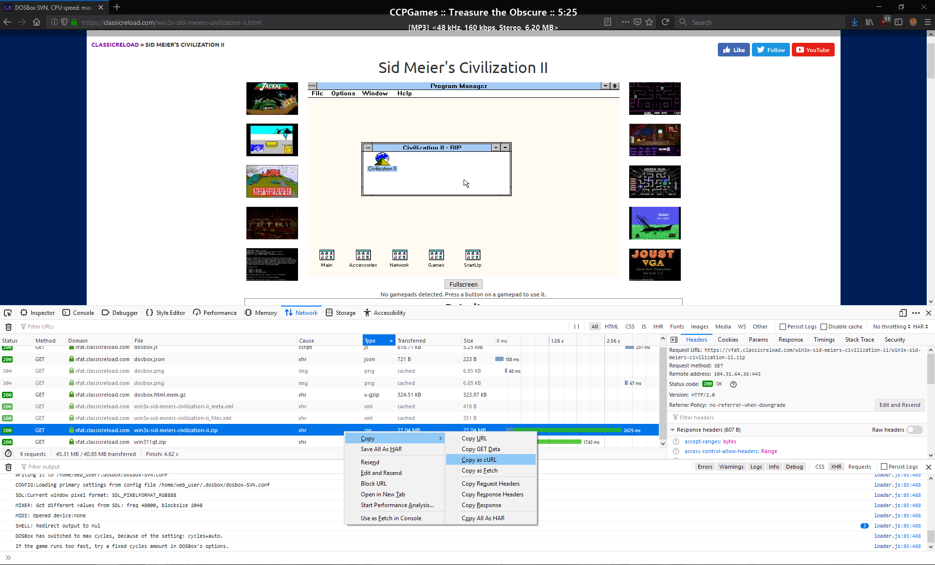Open responsive design mode icon
Image resolution: width=935 pixels, height=565 pixels.
click(x=902, y=313)
